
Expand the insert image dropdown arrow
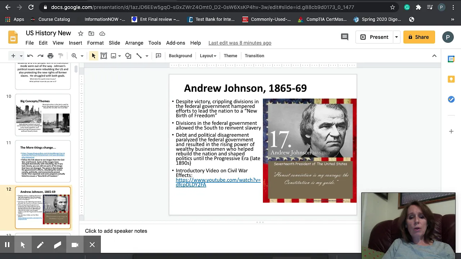pyautogui.click(x=119, y=56)
